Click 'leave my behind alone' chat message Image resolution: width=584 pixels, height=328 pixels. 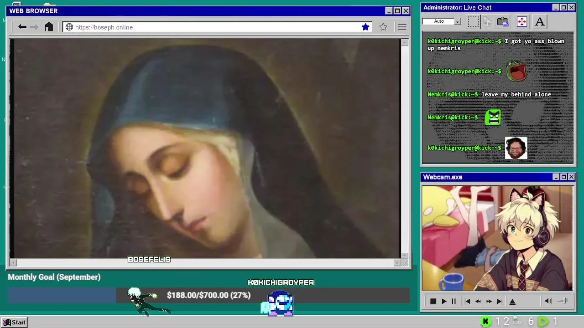[x=516, y=94]
